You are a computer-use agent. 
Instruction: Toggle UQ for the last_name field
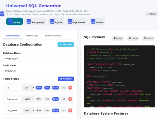point(64,110)
